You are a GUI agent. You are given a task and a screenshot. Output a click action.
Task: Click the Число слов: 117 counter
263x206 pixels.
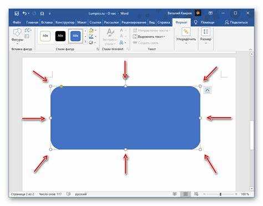[x=50, y=194]
